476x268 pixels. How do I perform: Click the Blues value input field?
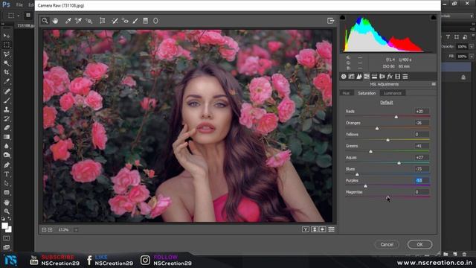pyautogui.click(x=422, y=169)
